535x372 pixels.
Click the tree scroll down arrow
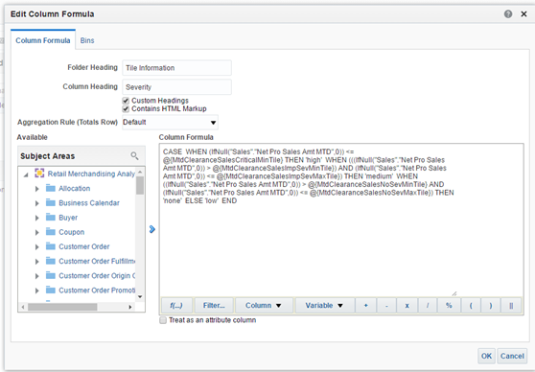[140, 297]
